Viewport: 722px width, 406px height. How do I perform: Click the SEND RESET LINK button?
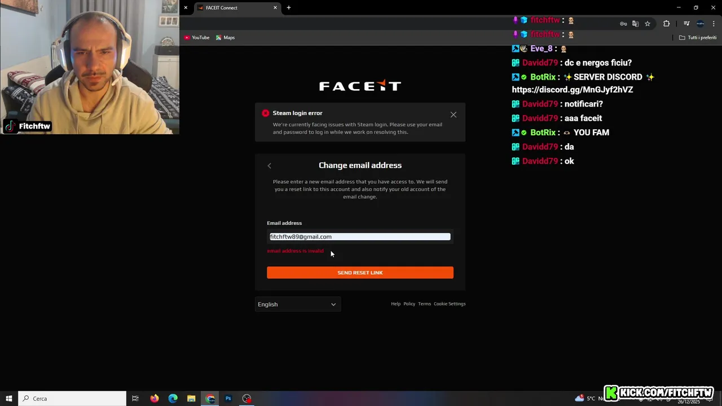[x=360, y=273]
